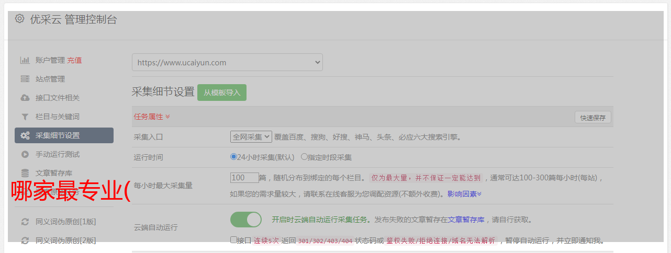Open 文章暂存库 in the sidebar

click(x=54, y=173)
